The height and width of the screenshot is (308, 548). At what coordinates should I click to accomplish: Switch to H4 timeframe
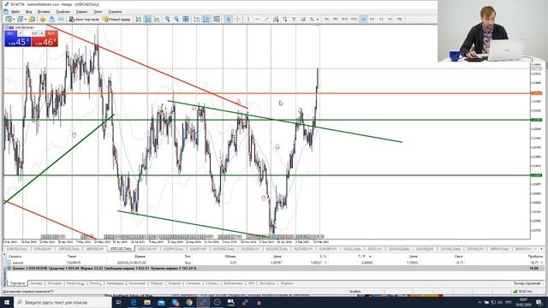[372, 19]
